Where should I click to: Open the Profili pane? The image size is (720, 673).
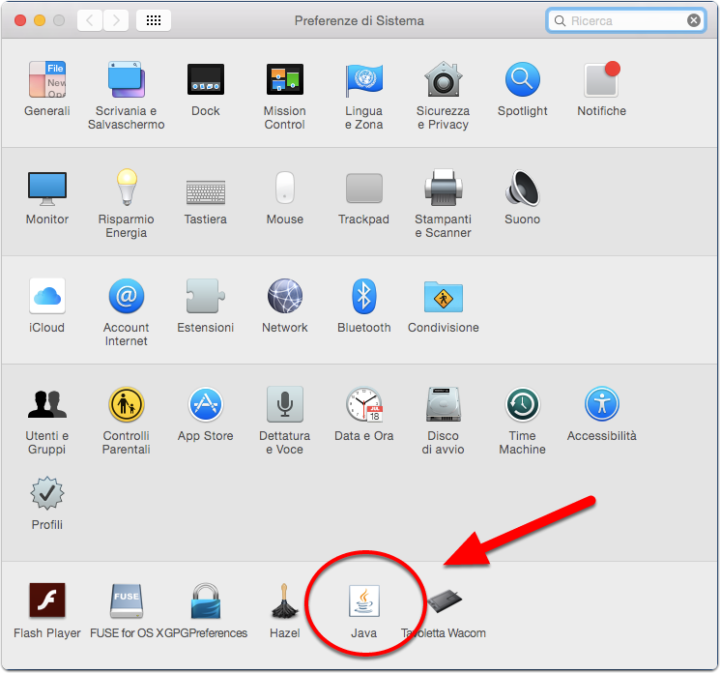[47, 493]
